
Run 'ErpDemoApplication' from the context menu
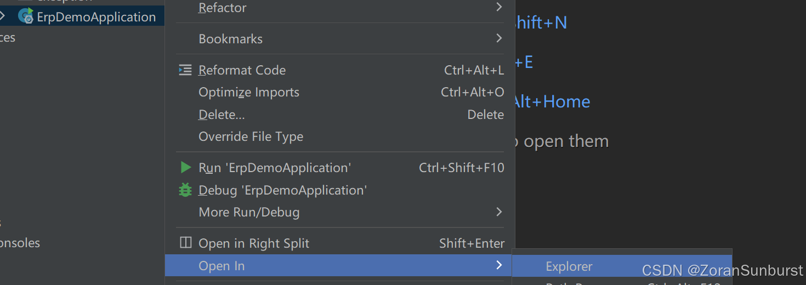(340, 168)
